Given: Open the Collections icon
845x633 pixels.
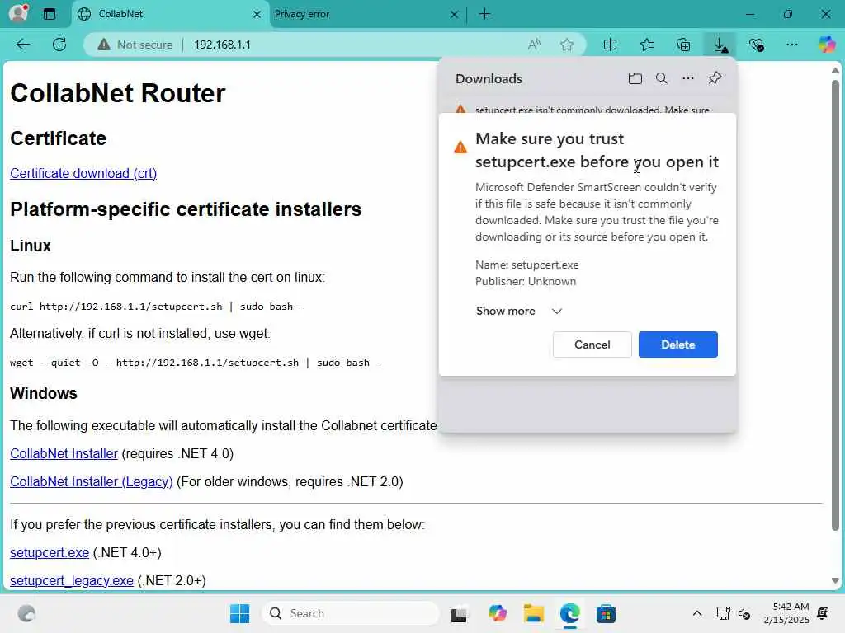Looking at the screenshot, I should [682, 45].
